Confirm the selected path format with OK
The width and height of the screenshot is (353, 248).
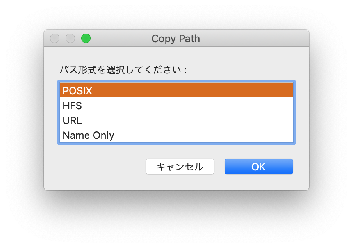pos(259,167)
